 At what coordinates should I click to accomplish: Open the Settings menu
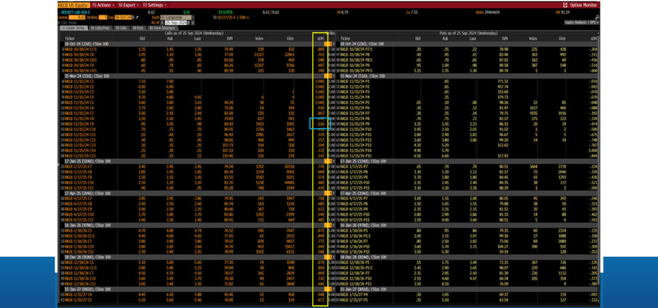(x=154, y=4)
